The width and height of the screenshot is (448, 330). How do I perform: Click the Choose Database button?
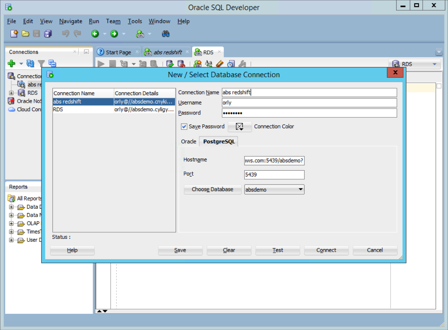[213, 189]
